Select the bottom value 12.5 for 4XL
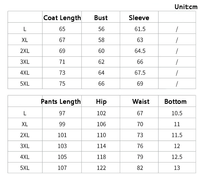This screenshot has height=175, width=201. [177, 157]
